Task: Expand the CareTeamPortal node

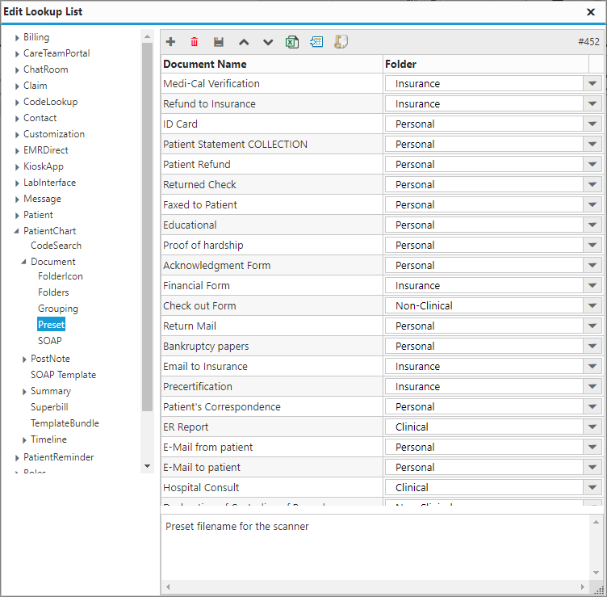Action: point(17,54)
